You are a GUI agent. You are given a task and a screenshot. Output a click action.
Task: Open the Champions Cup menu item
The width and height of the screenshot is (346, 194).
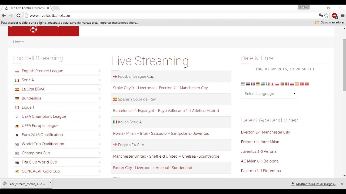(x=36, y=153)
